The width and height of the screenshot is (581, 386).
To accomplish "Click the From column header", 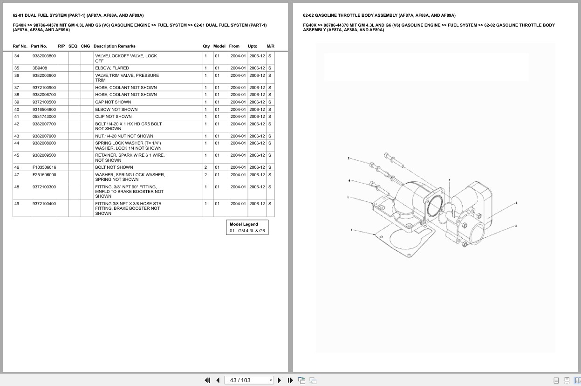I will coord(234,46).
